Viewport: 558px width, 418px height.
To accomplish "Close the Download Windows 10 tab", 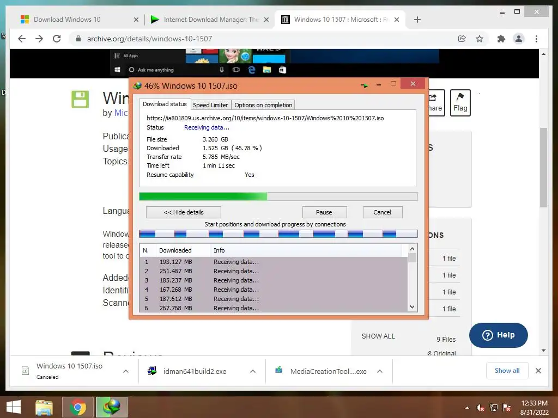I will 136,20.
